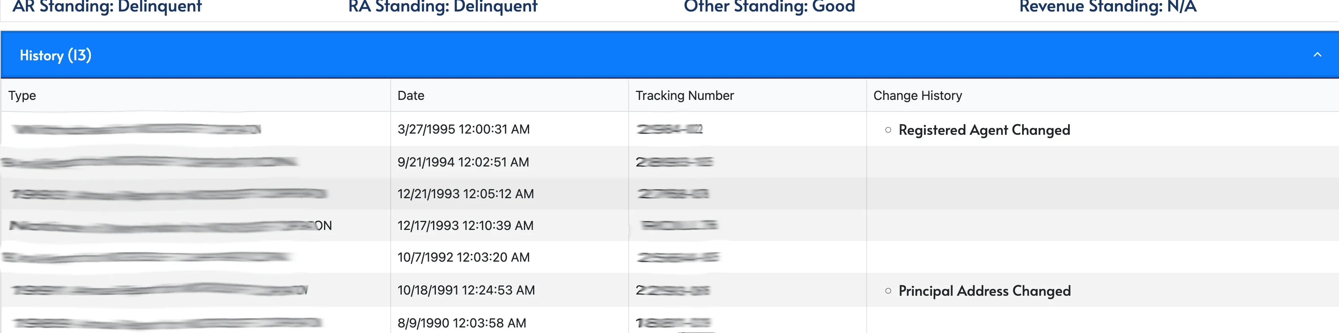Click the AR Standing: Delinquent label
Image resolution: width=1339 pixels, height=333 pixels.
pos(107,7)
